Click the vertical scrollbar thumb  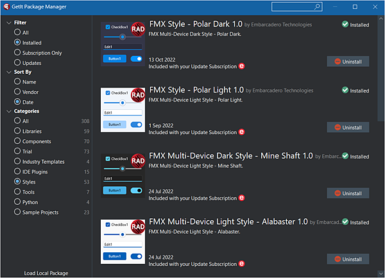pyautogui.click(x=381, y=71)
